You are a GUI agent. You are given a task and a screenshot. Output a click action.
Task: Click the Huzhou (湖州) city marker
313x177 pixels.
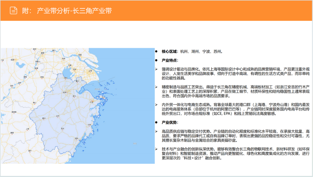coord(65,77)
